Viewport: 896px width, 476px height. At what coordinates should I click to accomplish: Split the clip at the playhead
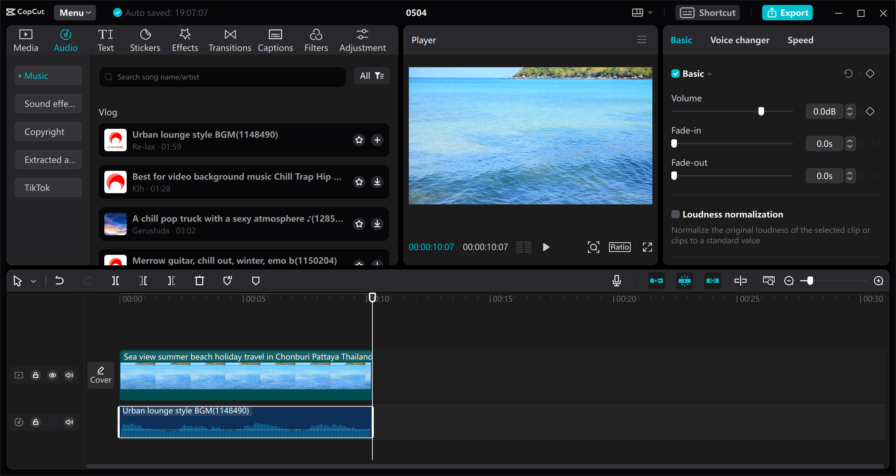pyautogui.click(x=115, y=280)
